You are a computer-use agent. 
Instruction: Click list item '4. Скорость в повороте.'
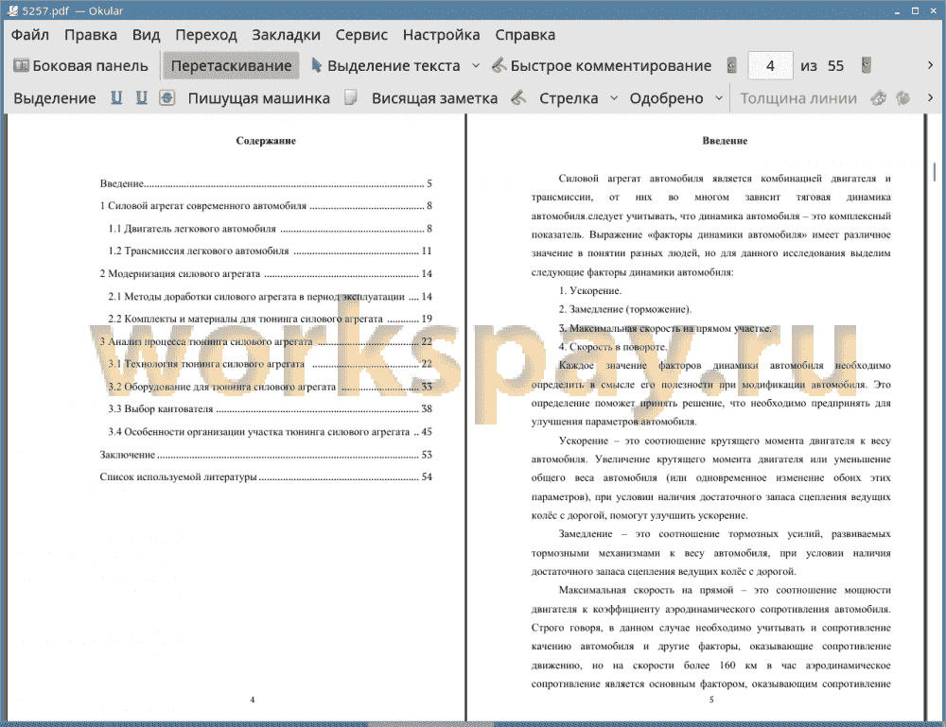click(613, 347)
